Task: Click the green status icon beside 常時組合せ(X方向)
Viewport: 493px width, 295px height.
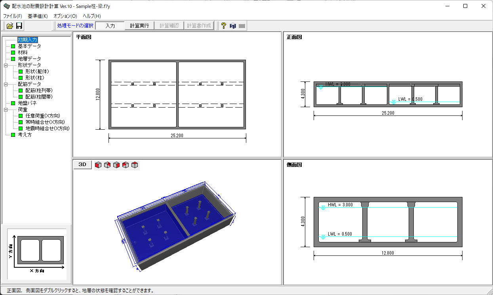Action: coord(21,122)
